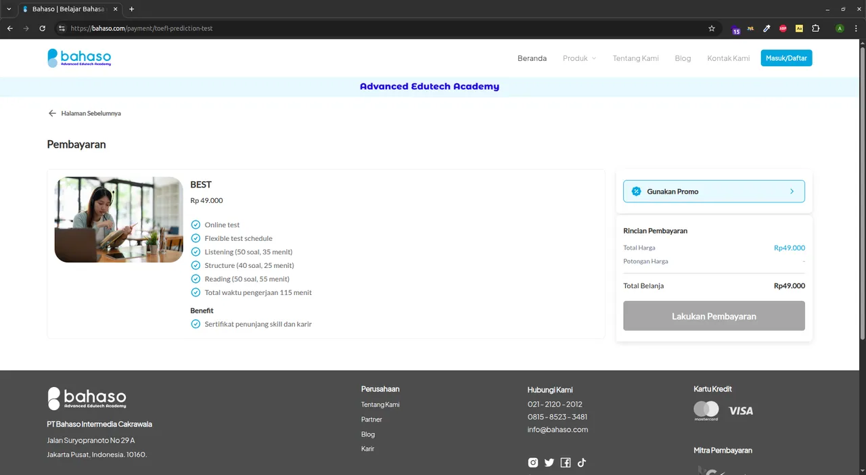This screenshot has height=475, width=866.
Task: Bookmark this page with star icon
Action: pos(712,28)
